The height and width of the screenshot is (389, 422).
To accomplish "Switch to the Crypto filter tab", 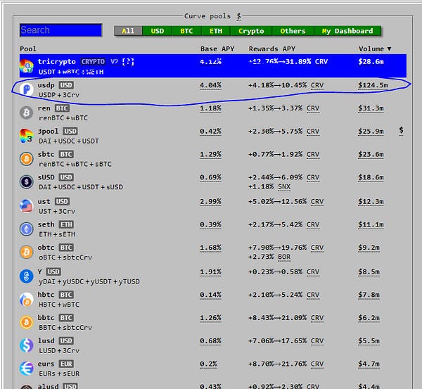I will [x=251, y=31].
